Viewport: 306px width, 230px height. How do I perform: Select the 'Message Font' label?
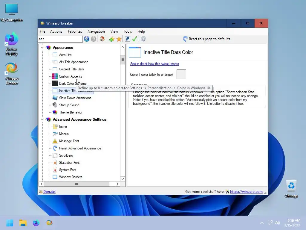click(69, 141)
